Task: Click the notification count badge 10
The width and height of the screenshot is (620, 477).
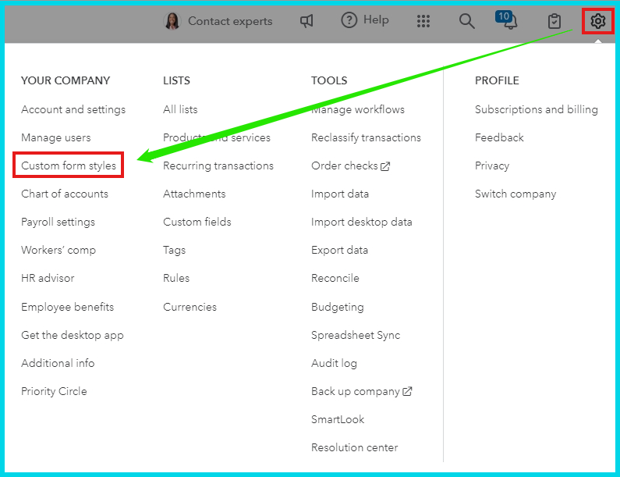Action: point(504,16)
